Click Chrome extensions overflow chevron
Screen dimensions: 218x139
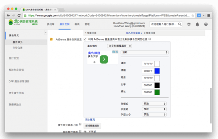pyautogui.click(x=204, y=16)
